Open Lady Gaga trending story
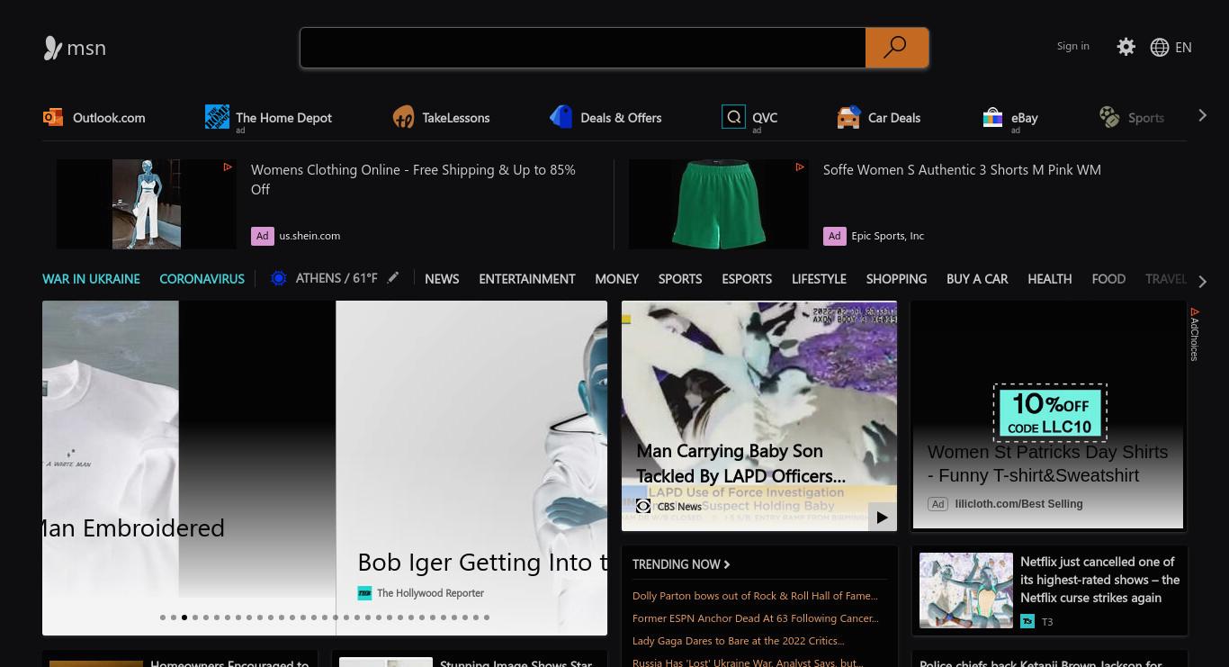Image resolution: width=1229 pixels, height=667 pixels. (x=739, y=641)
